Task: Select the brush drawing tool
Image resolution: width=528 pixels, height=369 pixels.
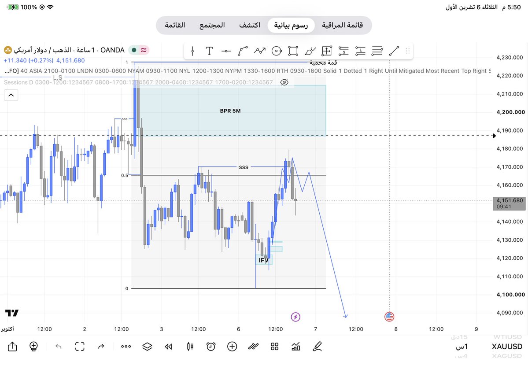Action: click(310, 51)
